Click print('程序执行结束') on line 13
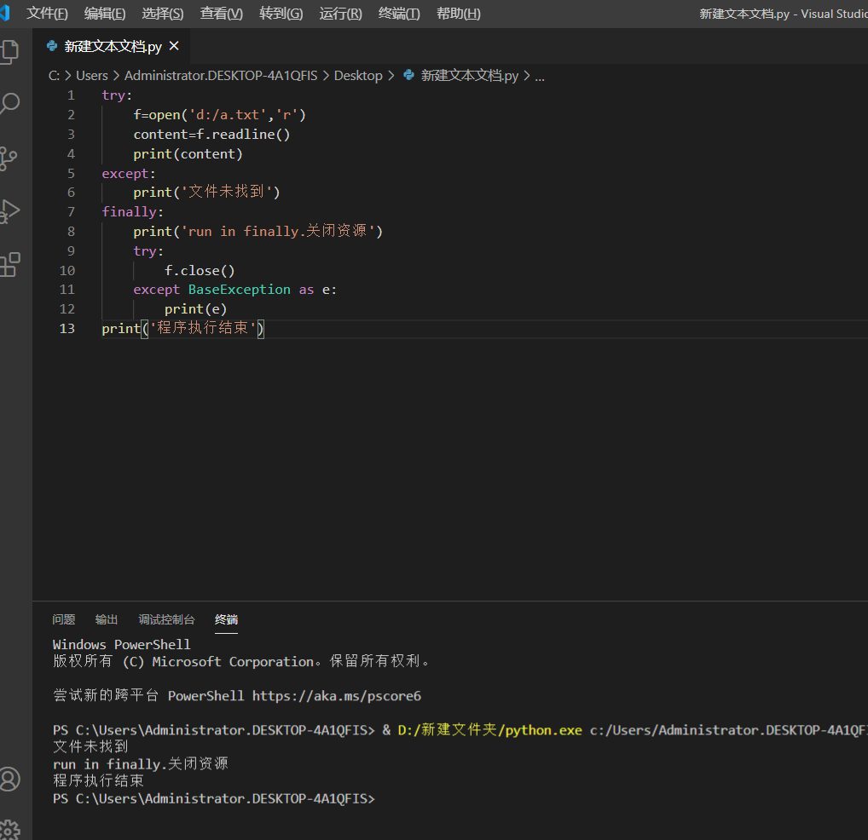 [183, 328]
